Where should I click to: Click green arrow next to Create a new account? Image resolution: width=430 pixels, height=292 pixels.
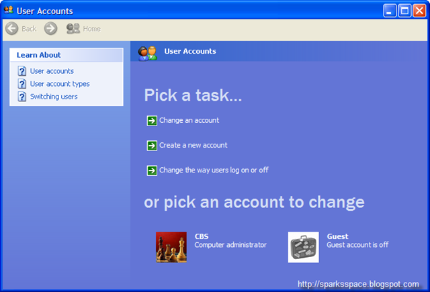click(152, 146)
